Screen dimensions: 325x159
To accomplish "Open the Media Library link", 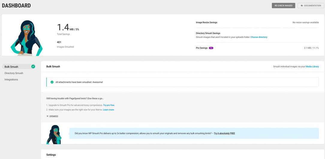I will point(312,66).
